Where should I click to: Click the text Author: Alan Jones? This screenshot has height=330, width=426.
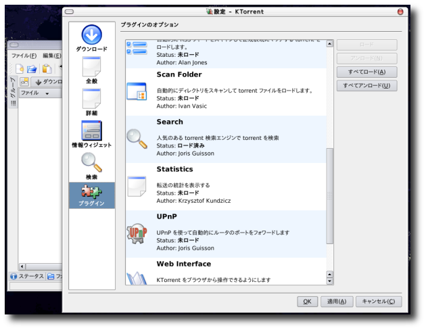tap(182, 63)
